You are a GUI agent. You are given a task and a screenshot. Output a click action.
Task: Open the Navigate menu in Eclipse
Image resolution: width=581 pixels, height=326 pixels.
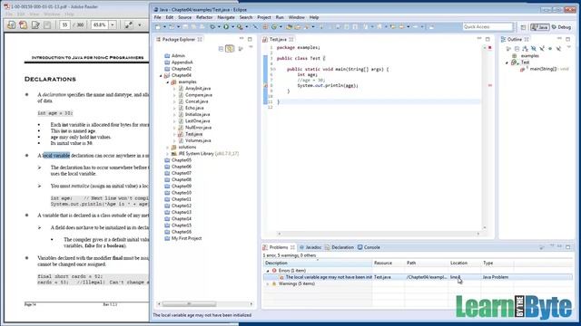[226, 17]
